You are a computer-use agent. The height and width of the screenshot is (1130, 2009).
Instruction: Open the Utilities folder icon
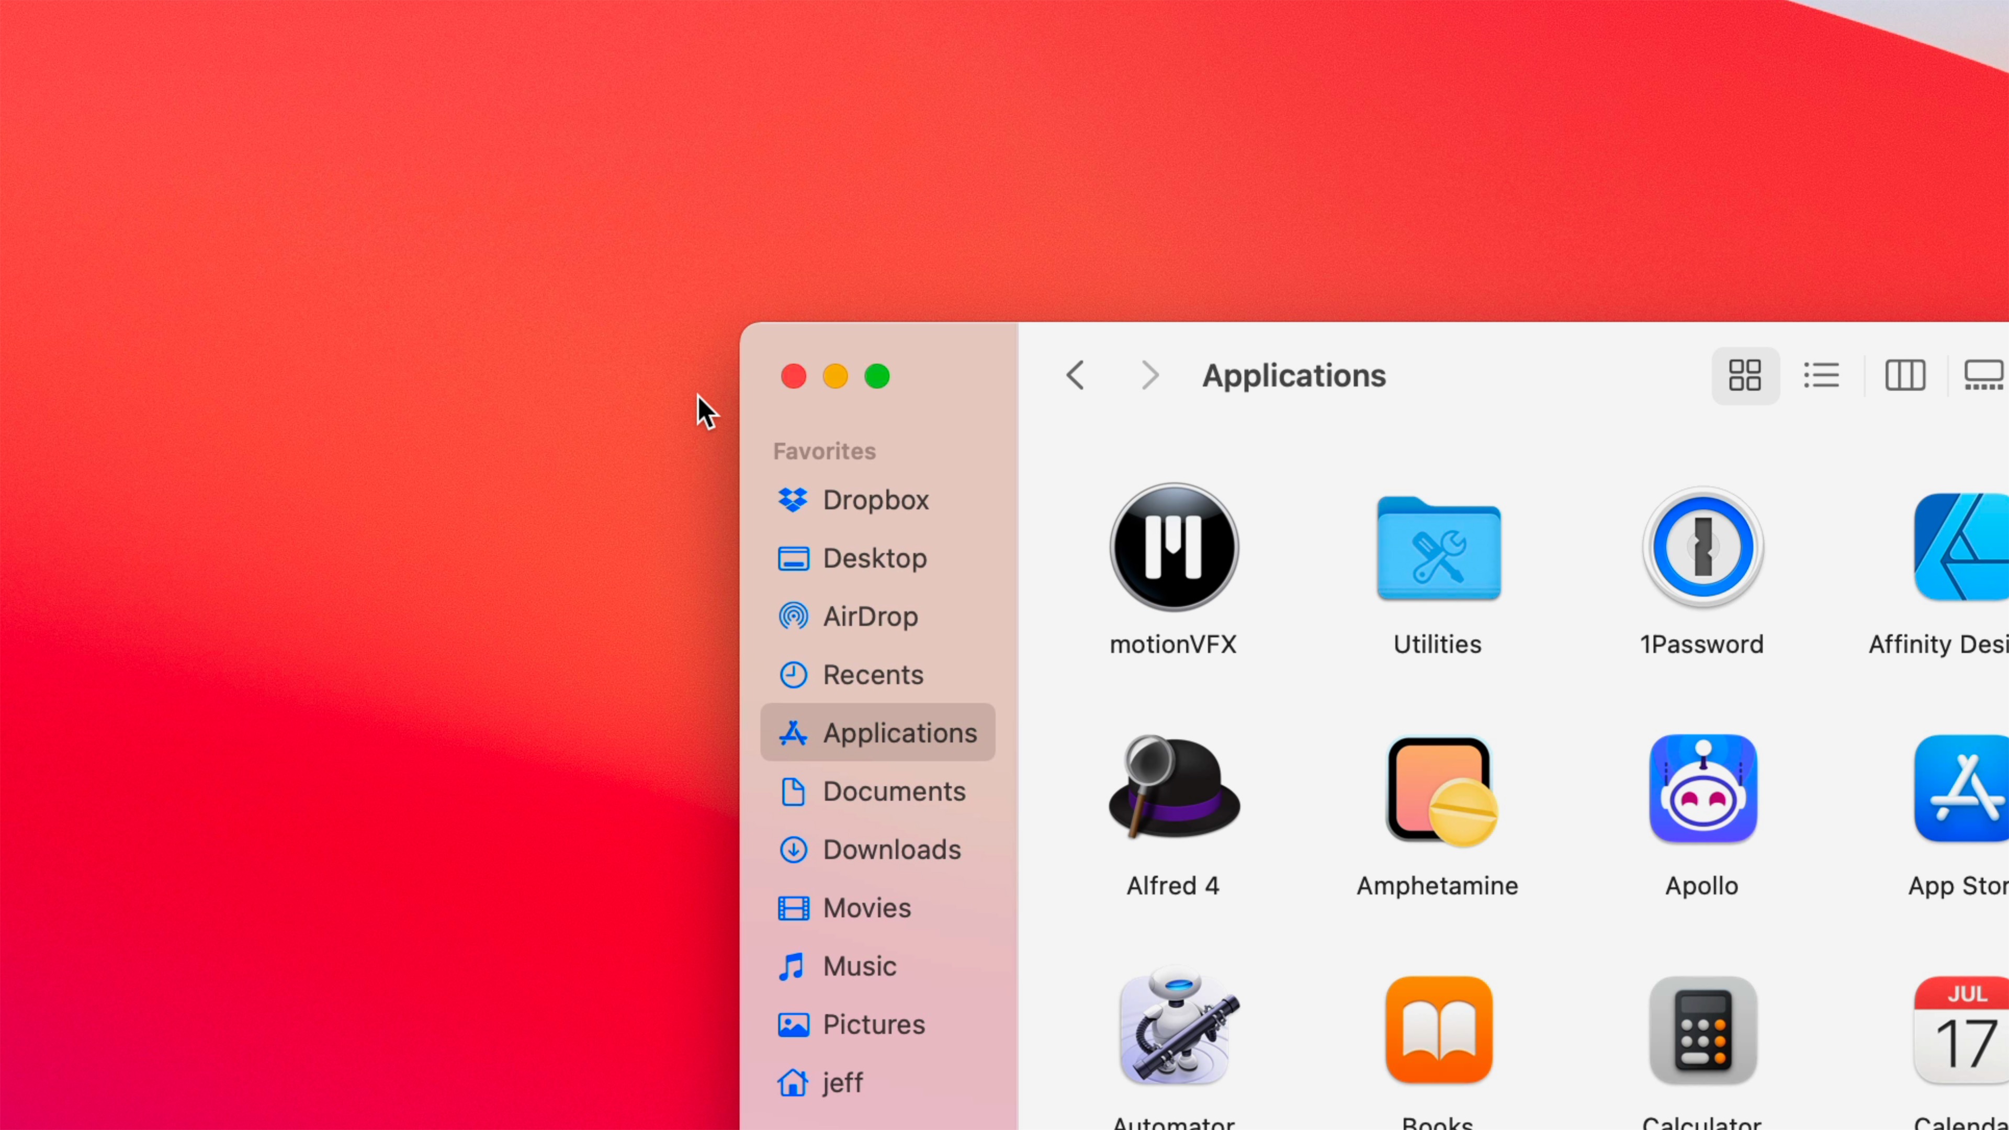(x=1438, y=548)
